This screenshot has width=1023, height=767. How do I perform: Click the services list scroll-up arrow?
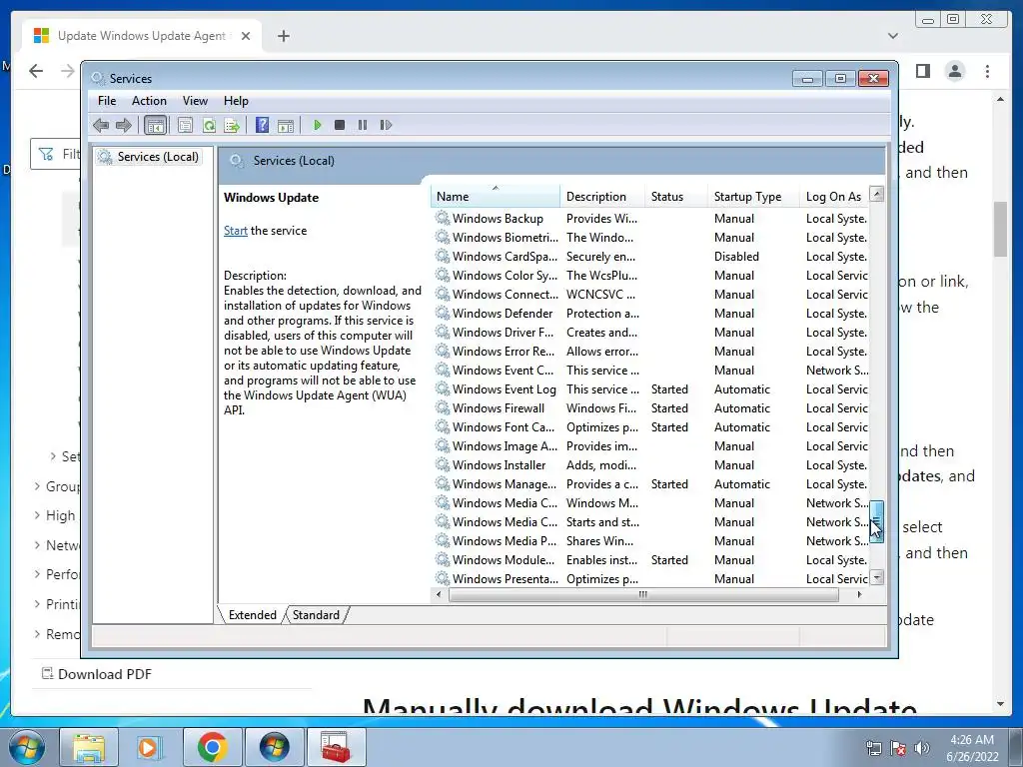(x=877, y=194)
